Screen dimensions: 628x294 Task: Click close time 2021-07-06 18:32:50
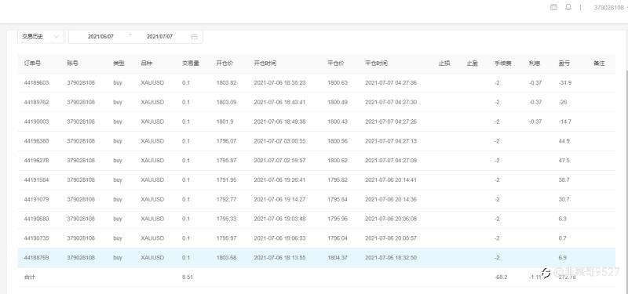click(x=391, y=258)
